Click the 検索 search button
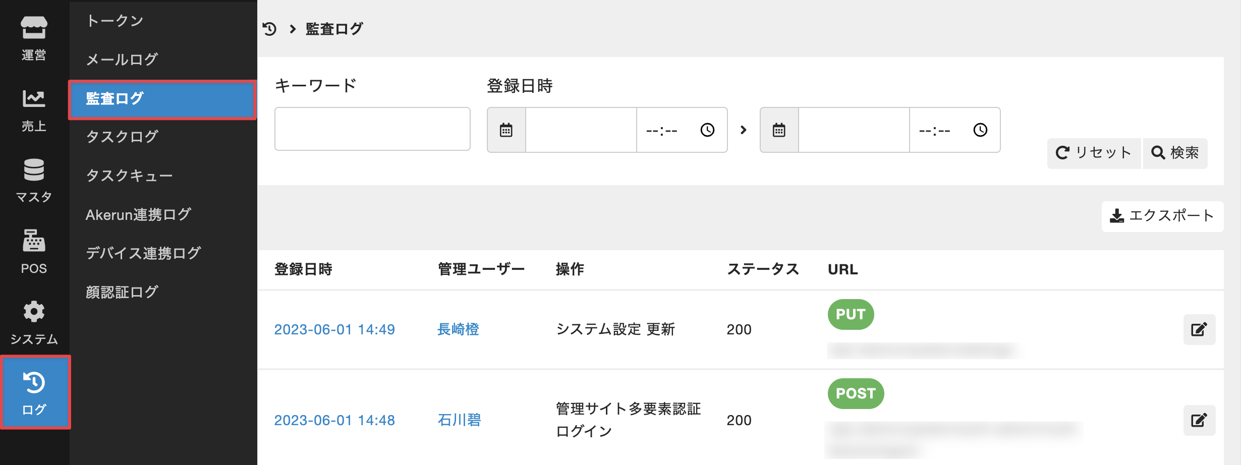This screenshot has width=1241, height=465. point(1175,153)
